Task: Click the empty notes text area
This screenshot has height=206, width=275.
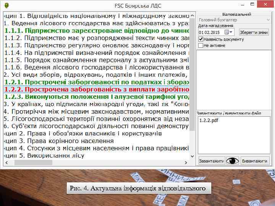Action: click(234, 80)
